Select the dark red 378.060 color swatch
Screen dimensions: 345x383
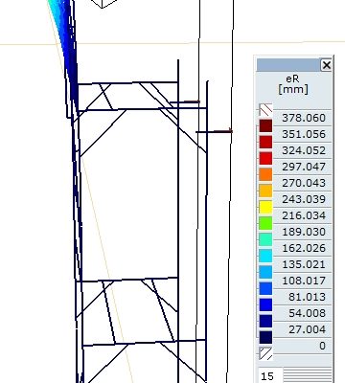pos(265,125)
